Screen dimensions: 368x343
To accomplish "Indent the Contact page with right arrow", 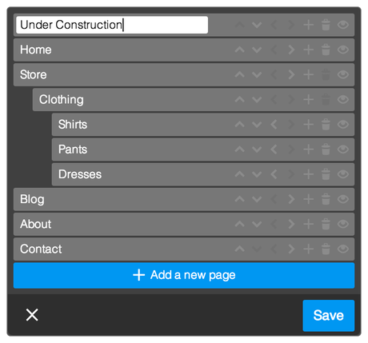I will point(291,249).
